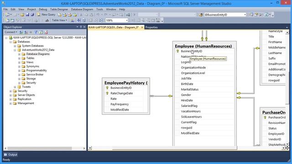Click Disconnect icon in Object Explorer

26,32
